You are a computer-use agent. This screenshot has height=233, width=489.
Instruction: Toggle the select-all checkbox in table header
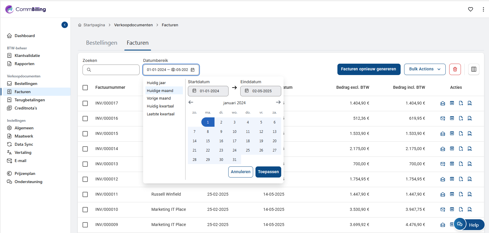click(85, 88)
